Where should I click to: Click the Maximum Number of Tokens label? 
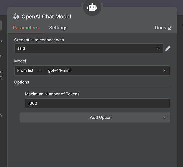click(x=52, y=94)
